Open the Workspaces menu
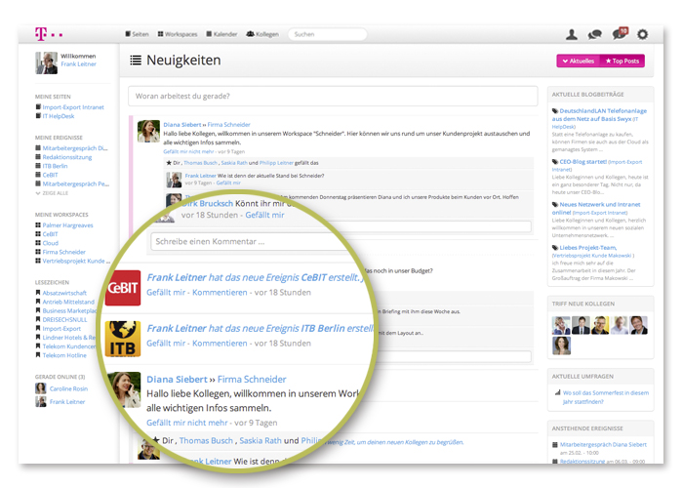This screenshot has width=683, height=488. click(x=178, y=34)
